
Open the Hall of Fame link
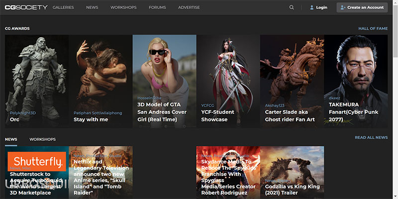point(373,28)
